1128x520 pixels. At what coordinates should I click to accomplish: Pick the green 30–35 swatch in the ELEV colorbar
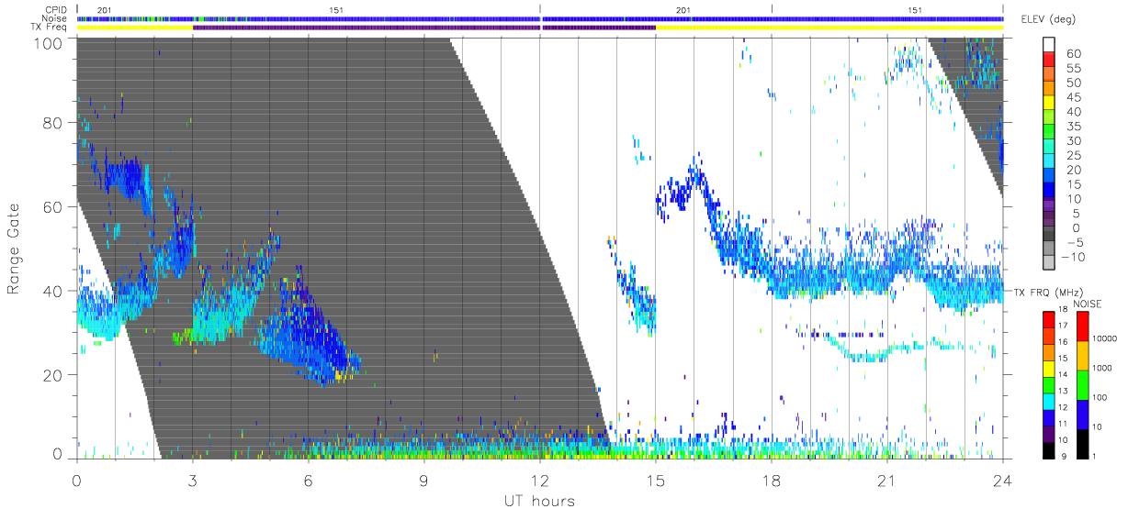coord(1050,133)
